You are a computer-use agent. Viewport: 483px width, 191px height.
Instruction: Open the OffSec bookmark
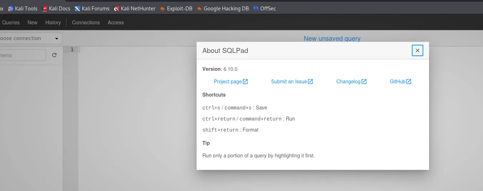[x=265, y=8]
